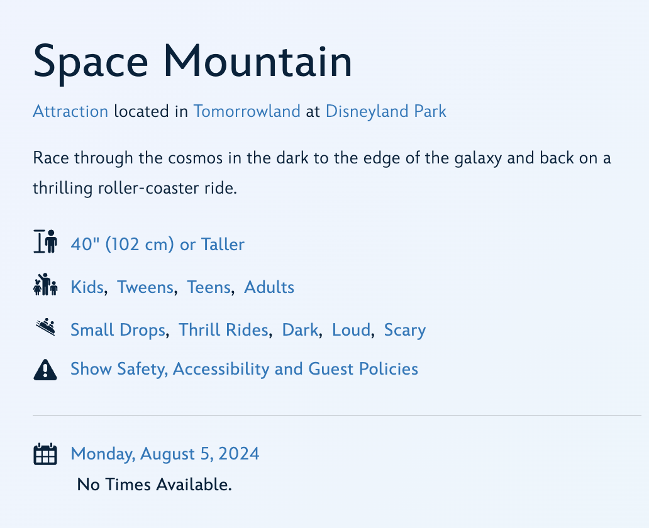Click the Monday, August 5, 2024 date
Viewport: 649px width, 528px height.
click(165, 453)
